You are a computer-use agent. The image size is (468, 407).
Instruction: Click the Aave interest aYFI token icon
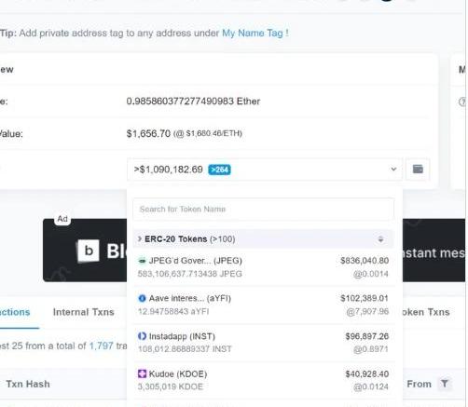pyautogui.click(x=142, y=298)
